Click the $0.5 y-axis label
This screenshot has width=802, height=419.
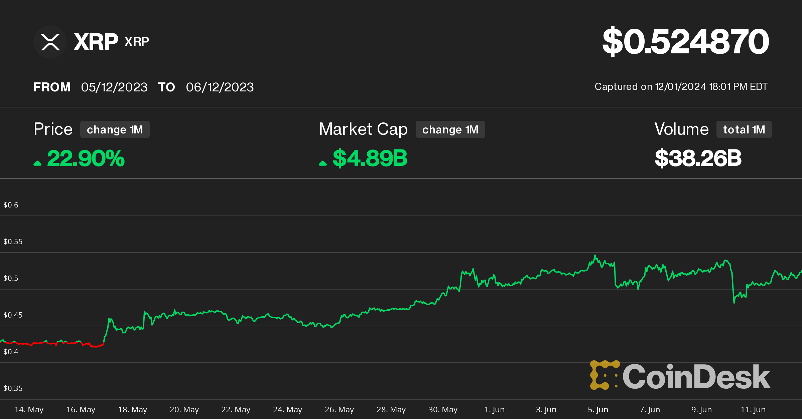[11, 278]
